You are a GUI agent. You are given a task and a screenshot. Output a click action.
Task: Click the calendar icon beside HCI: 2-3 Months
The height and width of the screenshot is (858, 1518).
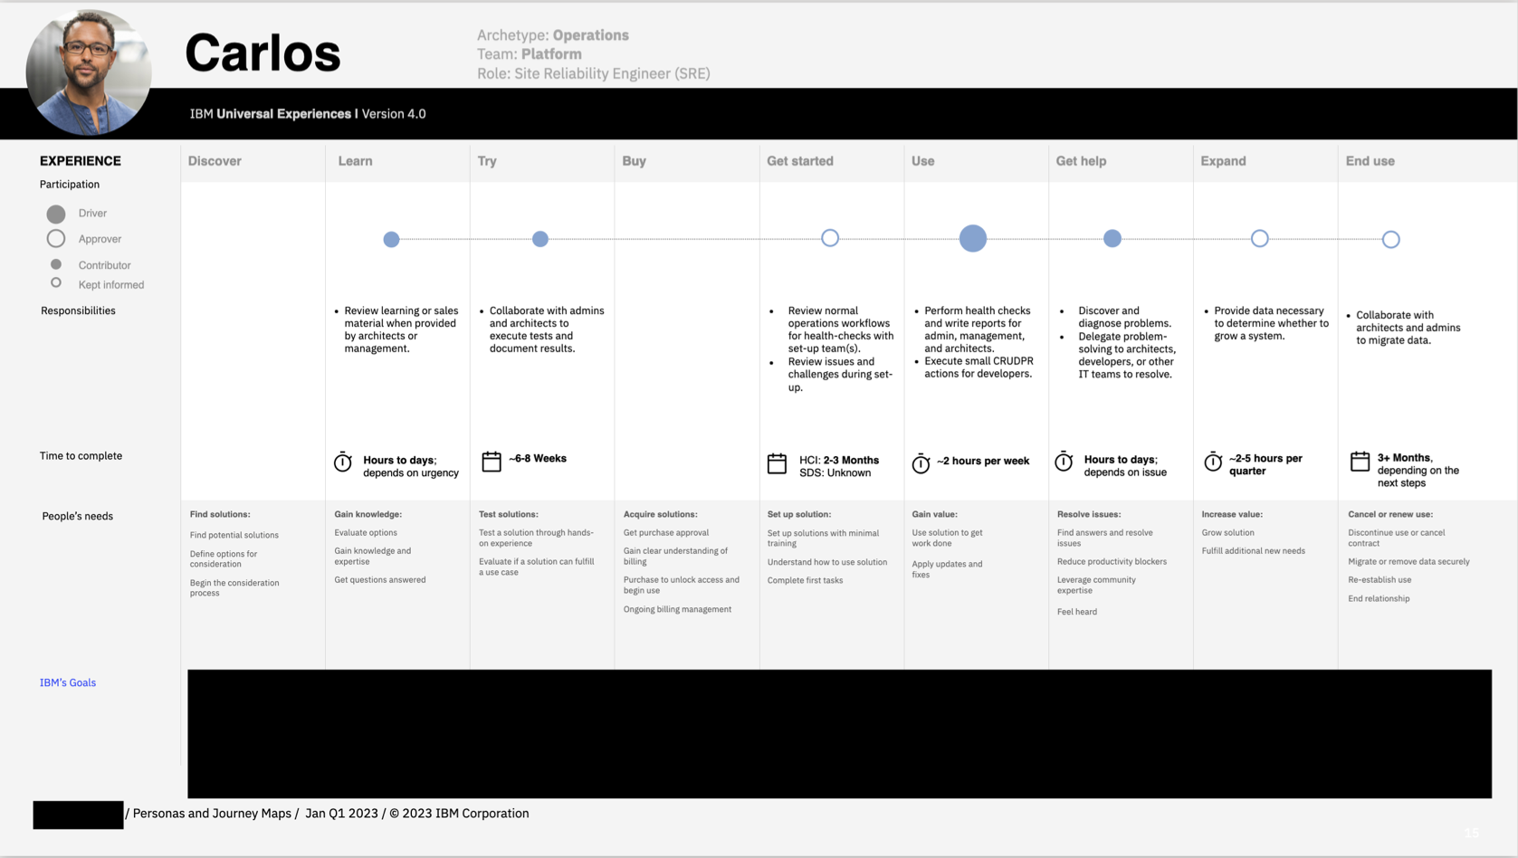(x=777, y=463)
